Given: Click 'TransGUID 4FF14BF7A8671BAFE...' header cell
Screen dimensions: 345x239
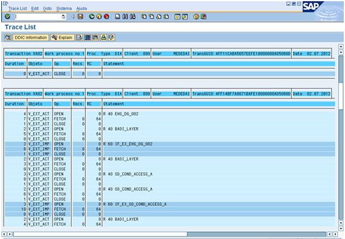Looking at the screenshot, I should [241, 94].
